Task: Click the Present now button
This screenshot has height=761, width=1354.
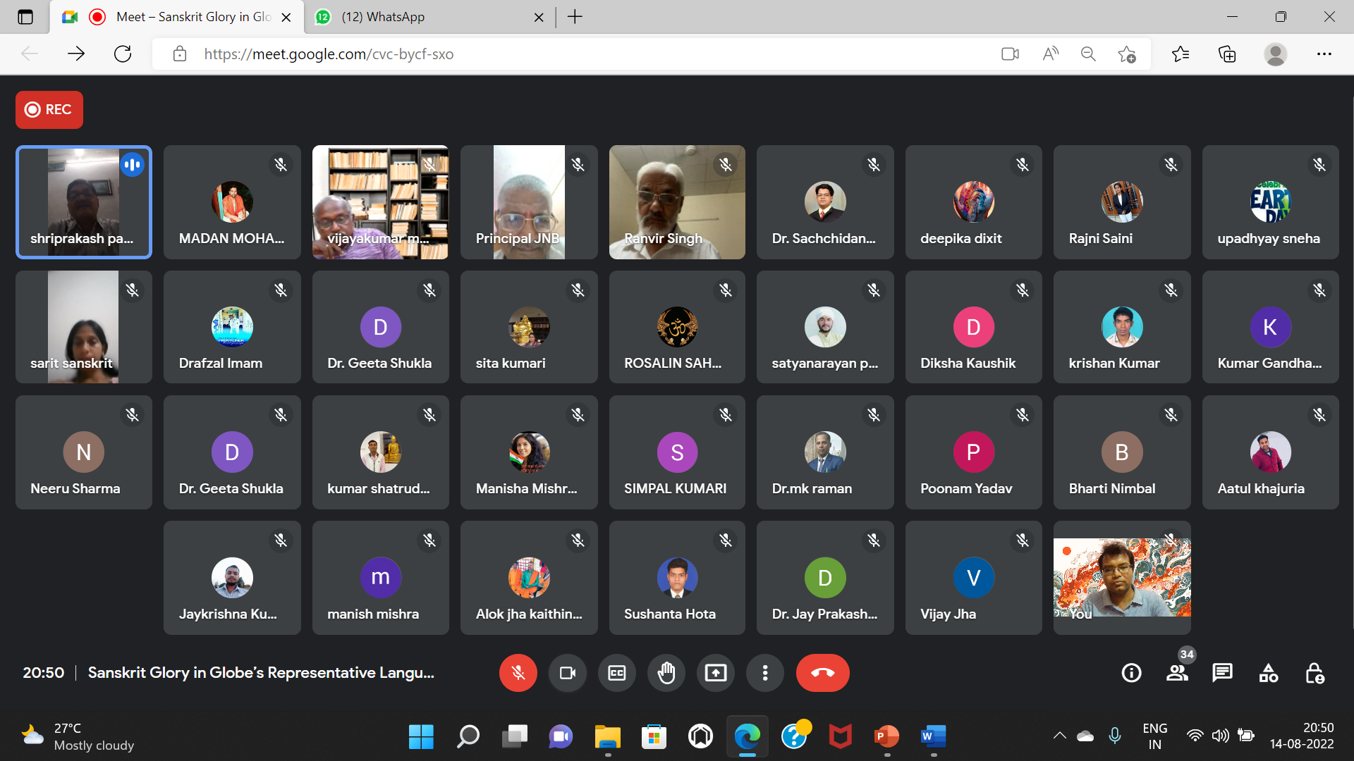Action: [x=715, y=673]
